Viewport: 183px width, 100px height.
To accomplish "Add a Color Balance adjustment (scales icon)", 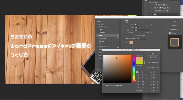I will pyautogui.click(x=157, y=8).
